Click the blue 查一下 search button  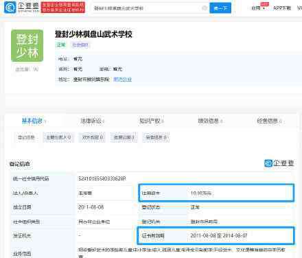220,8
